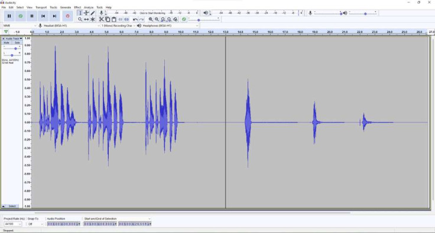Viewport: 435px width, 233px height.
Task: Click the Stop transport button
Action: click(x=32, y=16)
